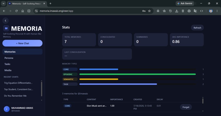This screenshot has width=221, height=116.
Task: Reload the current page
Action: 16,11
